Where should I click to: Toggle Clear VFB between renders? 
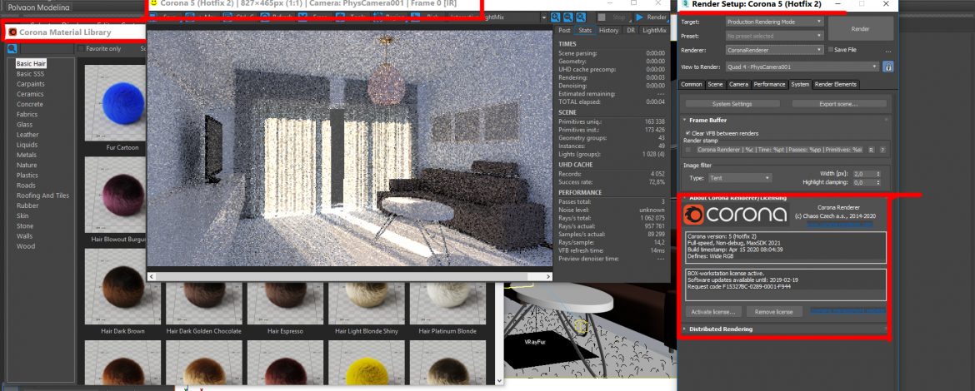687,133
